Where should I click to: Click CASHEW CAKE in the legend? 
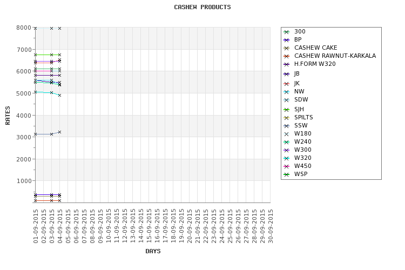coord(316,48)
